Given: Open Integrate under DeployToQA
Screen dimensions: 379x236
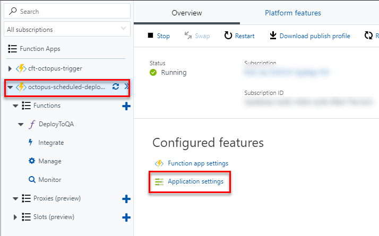Looking at the screenshot, I should coord(51,143).
